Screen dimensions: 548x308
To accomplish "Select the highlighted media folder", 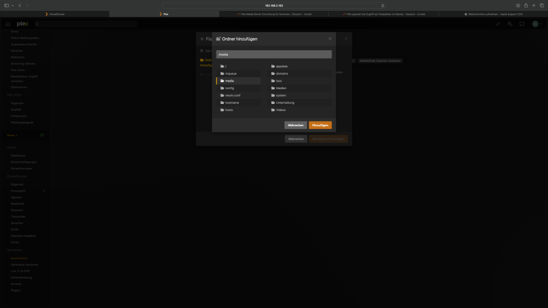I will (x=238, y=81).
